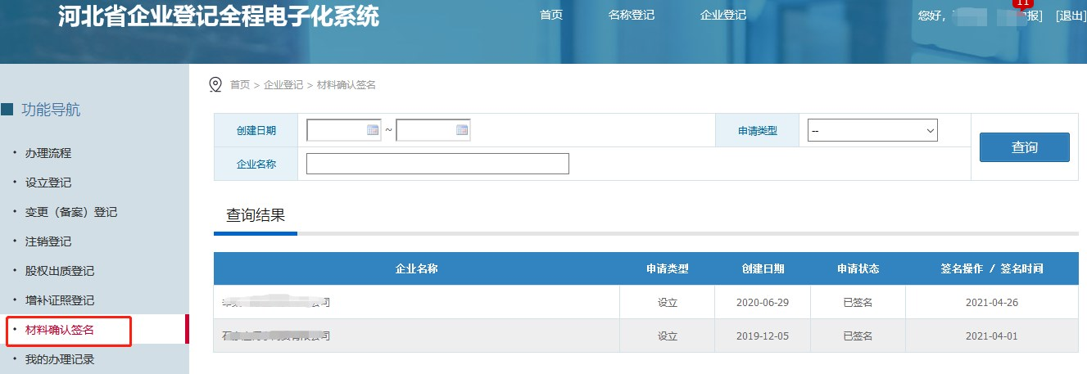
Task: Click the 企业名称 text input field
Action: tap(437, 164)
